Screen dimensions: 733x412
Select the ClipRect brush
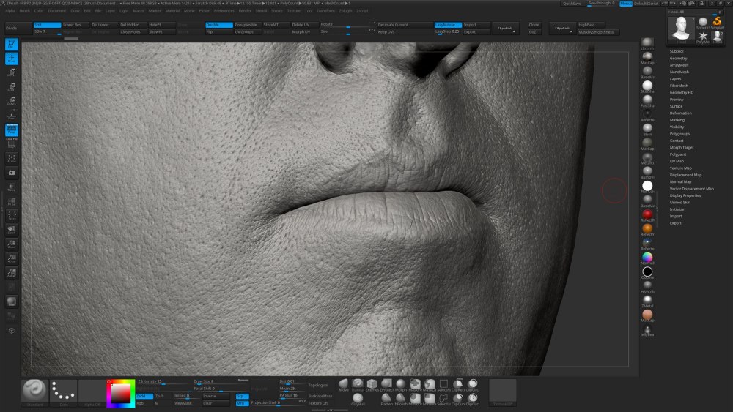pyautogui.click(x=458, y=385)
